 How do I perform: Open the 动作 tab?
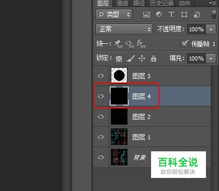(185, 3)
